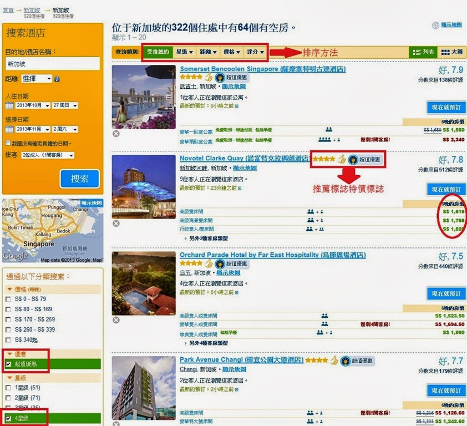This screenshot has width=467, height=426.
Task: Click 現在就預訂 for Orchard Parade Hotel
Action: click(446, 294)
